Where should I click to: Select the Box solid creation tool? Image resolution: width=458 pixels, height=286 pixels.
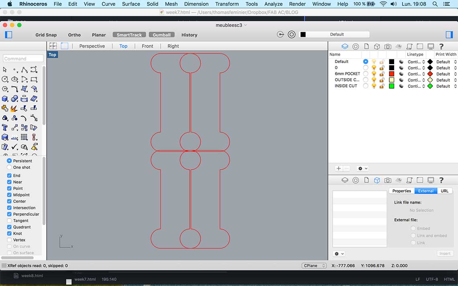pyautogui.click(x=5, y=99)
